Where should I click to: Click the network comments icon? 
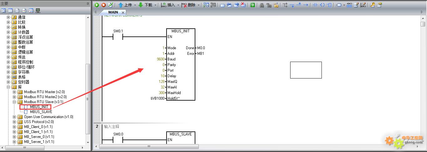point(363,5)
